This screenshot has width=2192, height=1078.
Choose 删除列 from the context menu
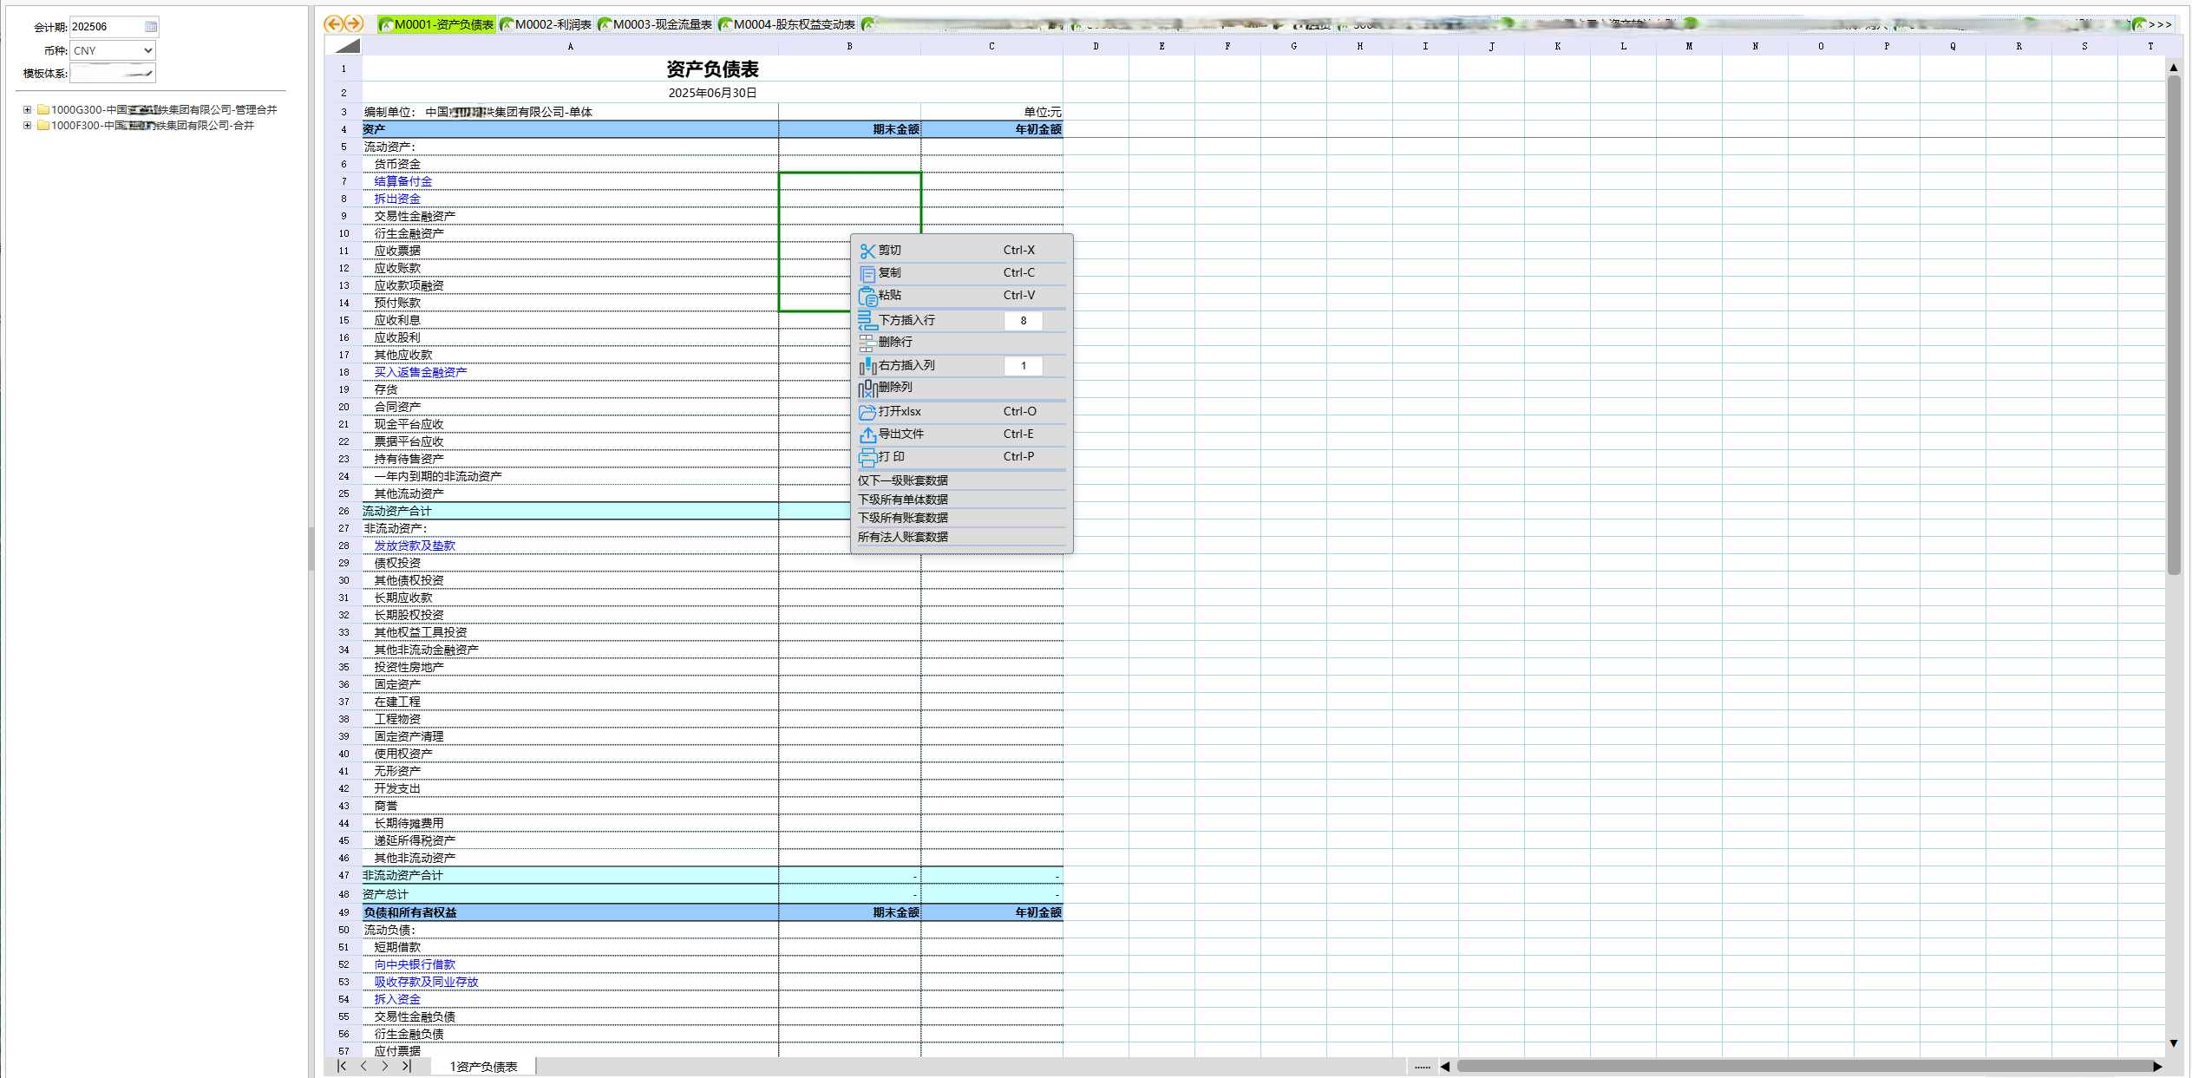895,387
